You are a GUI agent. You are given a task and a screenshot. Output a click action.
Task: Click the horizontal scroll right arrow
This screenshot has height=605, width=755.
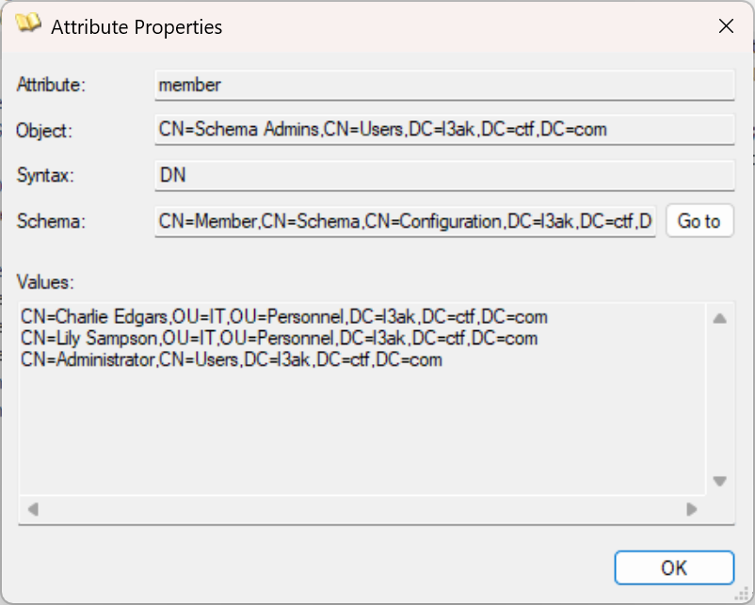coord(692,509)
